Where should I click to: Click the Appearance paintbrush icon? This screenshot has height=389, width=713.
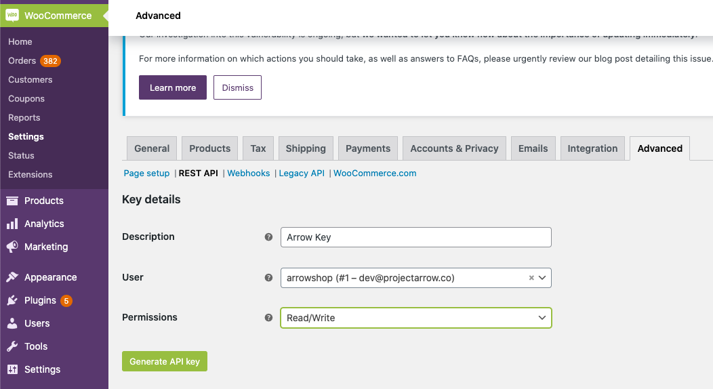(x=12, y=277)
